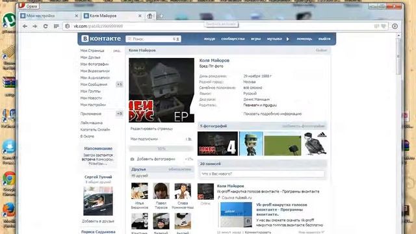The image size is (416, 234).
Task: Click the heart bookmark icon in address bar
Action: [x=383, y=26]
